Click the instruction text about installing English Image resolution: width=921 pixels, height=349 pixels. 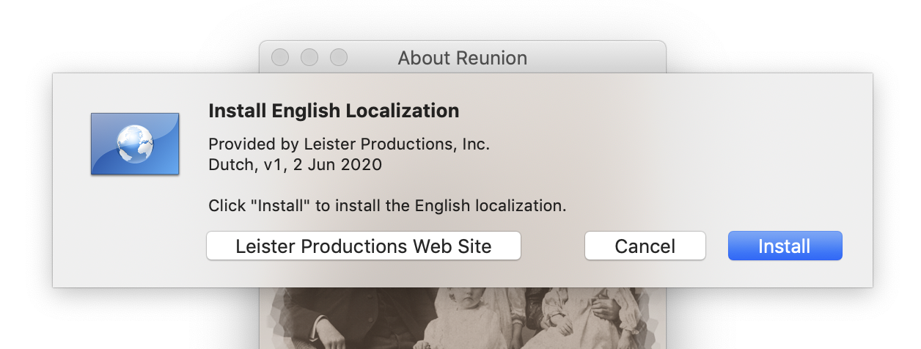[x=387, y=206]
